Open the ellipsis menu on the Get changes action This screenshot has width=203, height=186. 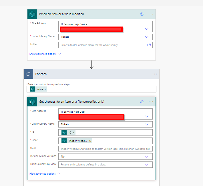(151, 102)
